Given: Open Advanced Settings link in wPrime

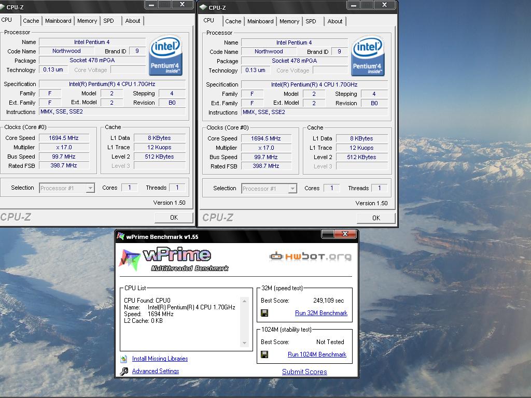Looking at the screenshot, I should 156,371.
